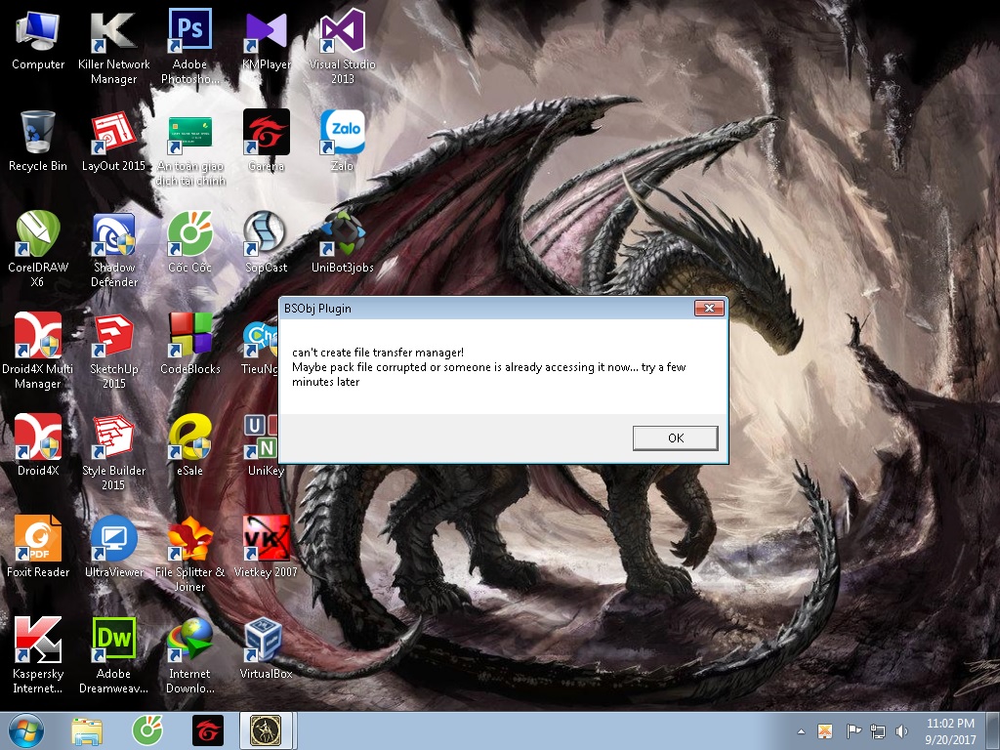Select the Kaspersky Internet Security shortcut

(x=38, y=655)
